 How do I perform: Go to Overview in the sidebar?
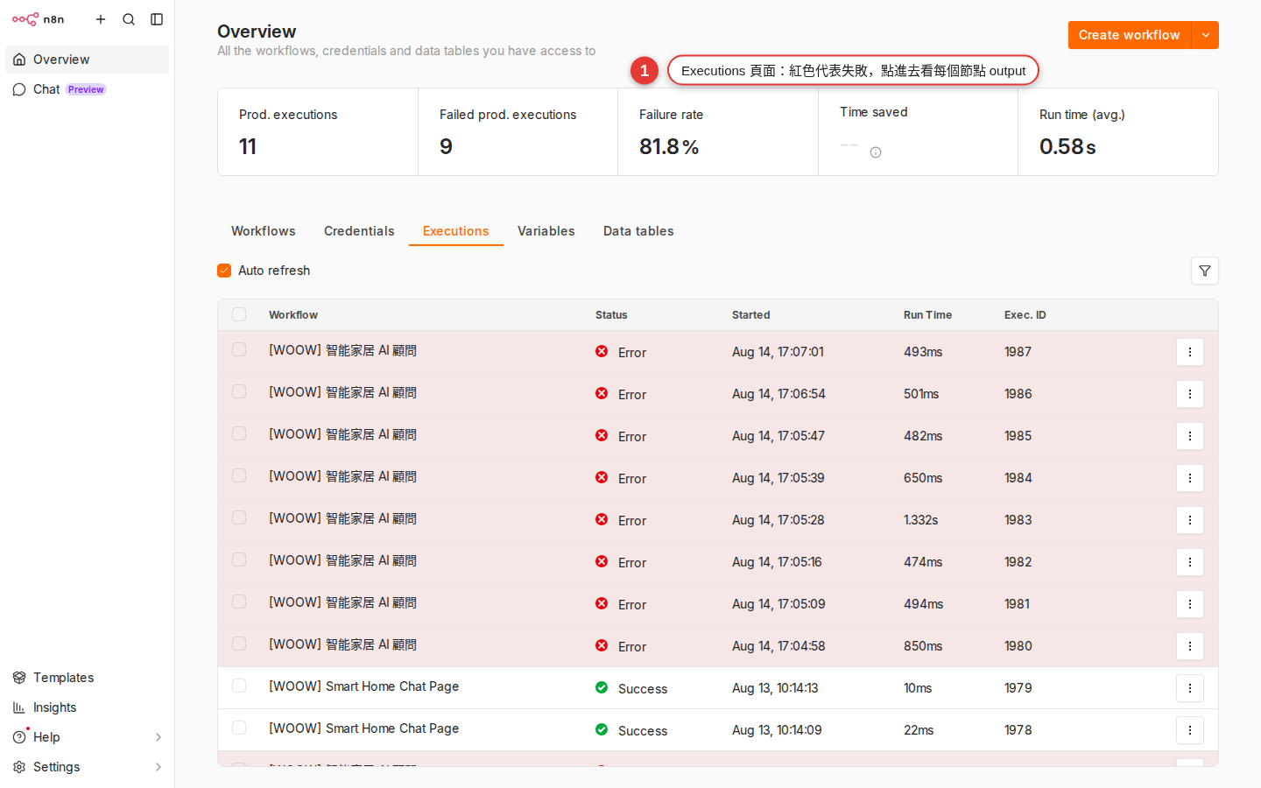87,60
